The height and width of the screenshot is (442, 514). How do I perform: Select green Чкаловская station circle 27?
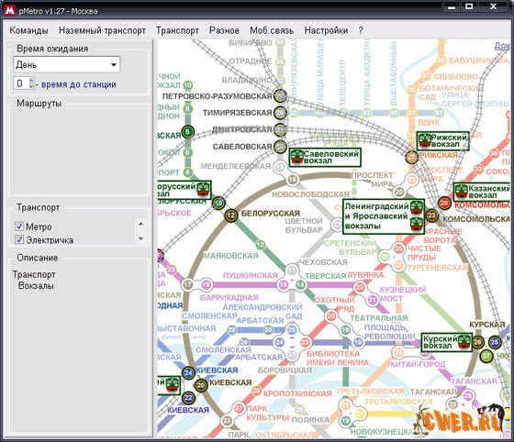pyautogui.click(x=486, y=356)
